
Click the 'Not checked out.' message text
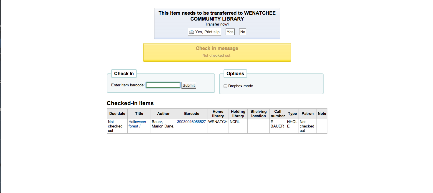(217, 55)
